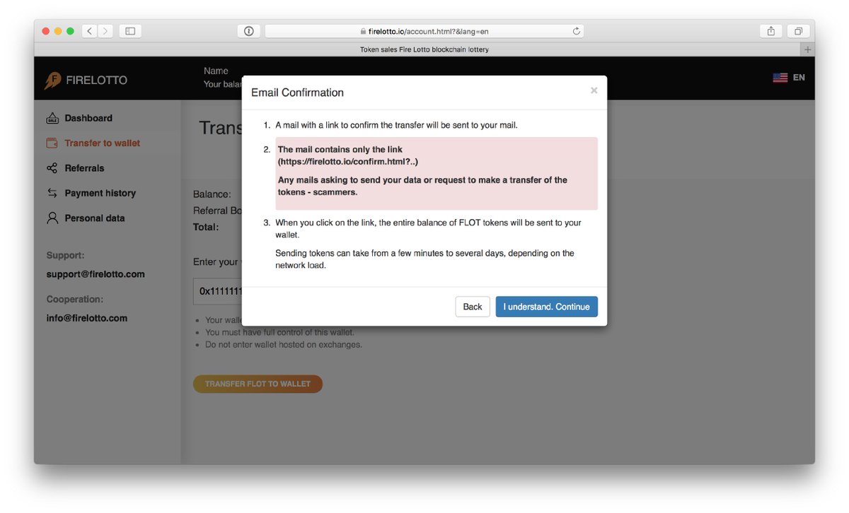Click the 'When you click on the link' sentence
Screen dimensions: 849x513
point(428,228)
